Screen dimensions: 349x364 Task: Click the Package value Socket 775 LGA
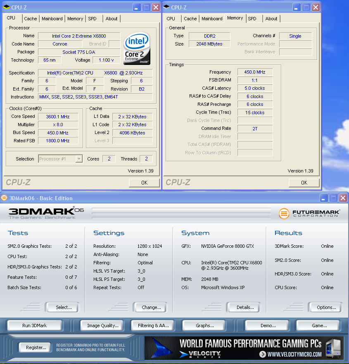tap(79, 52)
